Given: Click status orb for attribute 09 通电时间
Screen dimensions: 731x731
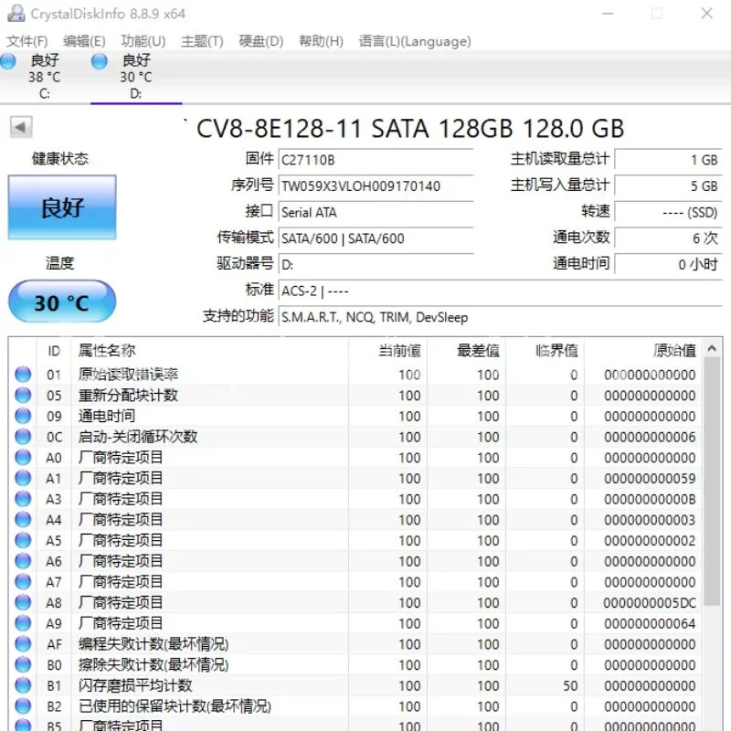Looking at the screenshot, I should pyautogui.click(x=23, y=416).
